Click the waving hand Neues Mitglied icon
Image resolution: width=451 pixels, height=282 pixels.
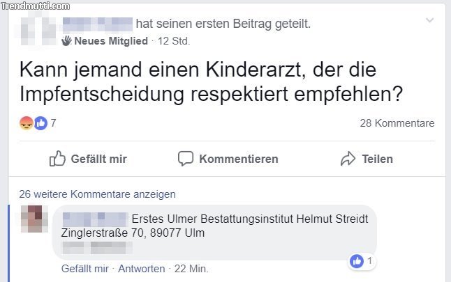coord(67,41)
